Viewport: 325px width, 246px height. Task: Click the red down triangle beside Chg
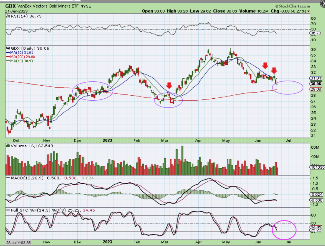308,11
